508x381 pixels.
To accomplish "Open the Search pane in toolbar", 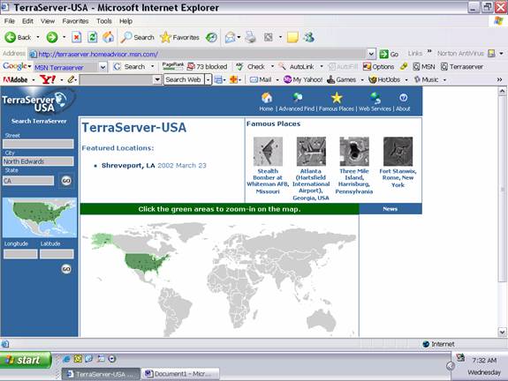I will pos(137,38).
